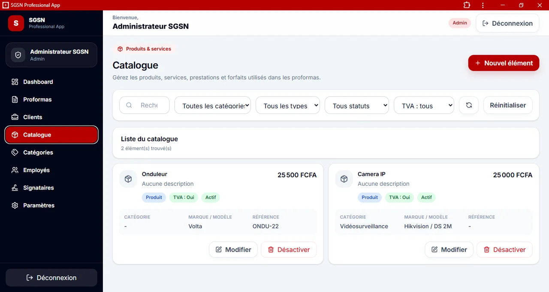This screenshot has width=549, height=292.
Task: Click the Administrateur SGSN profile card
Action: point(51,55)
